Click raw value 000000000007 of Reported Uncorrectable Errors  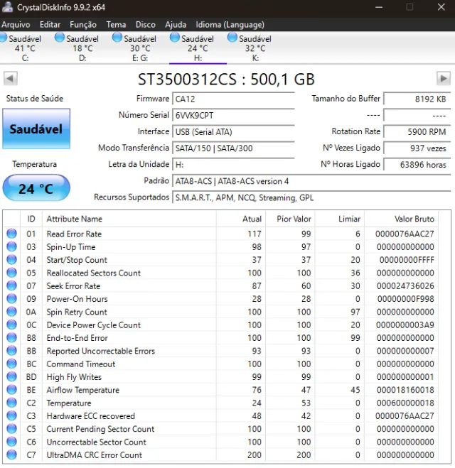coord(405,351)
